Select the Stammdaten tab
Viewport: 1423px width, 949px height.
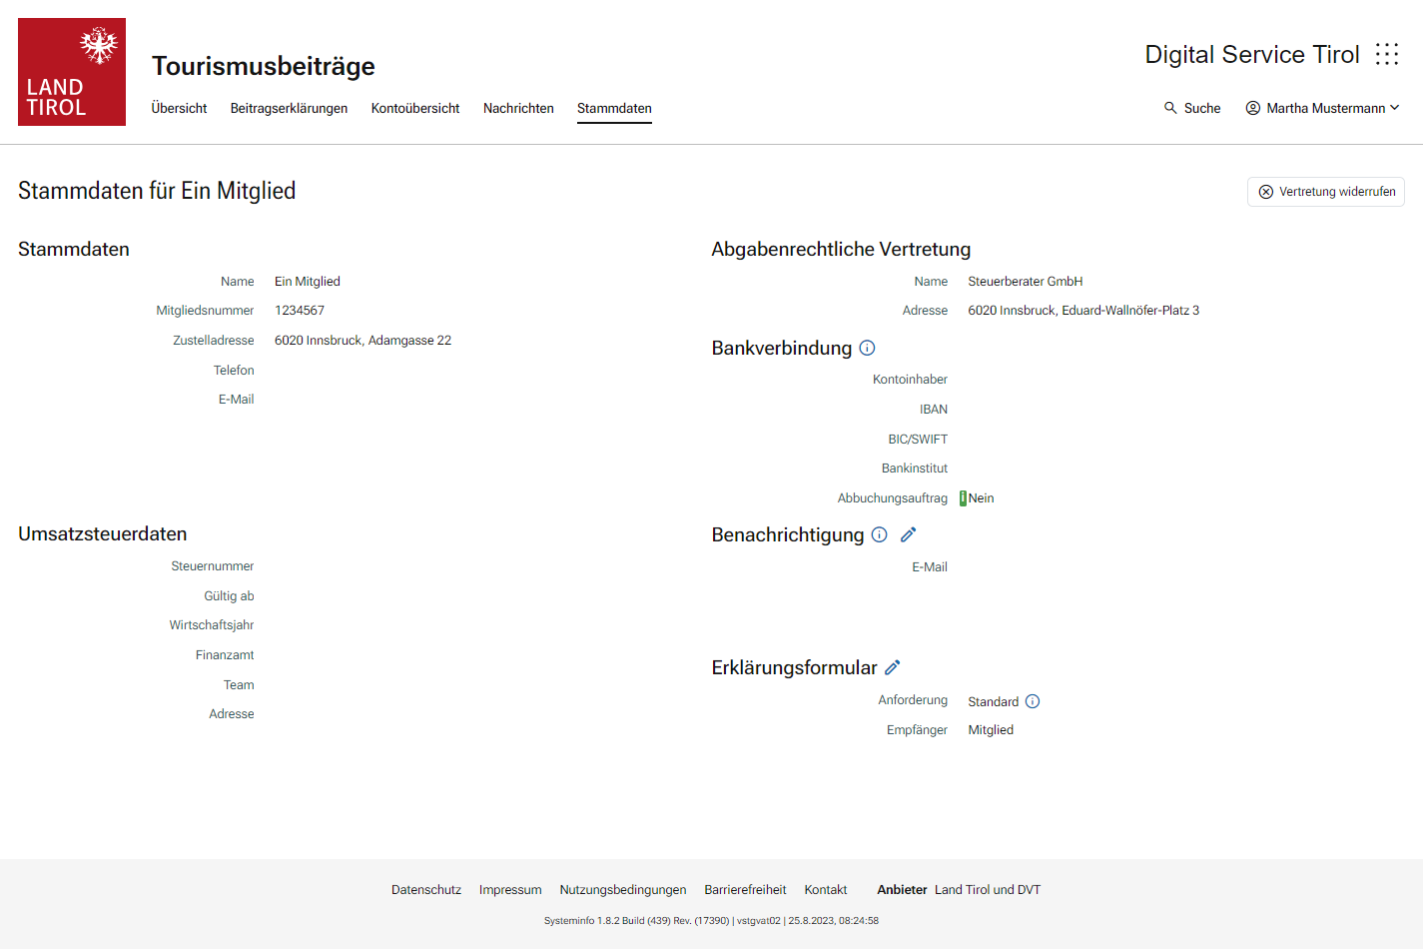click(614, 108)
